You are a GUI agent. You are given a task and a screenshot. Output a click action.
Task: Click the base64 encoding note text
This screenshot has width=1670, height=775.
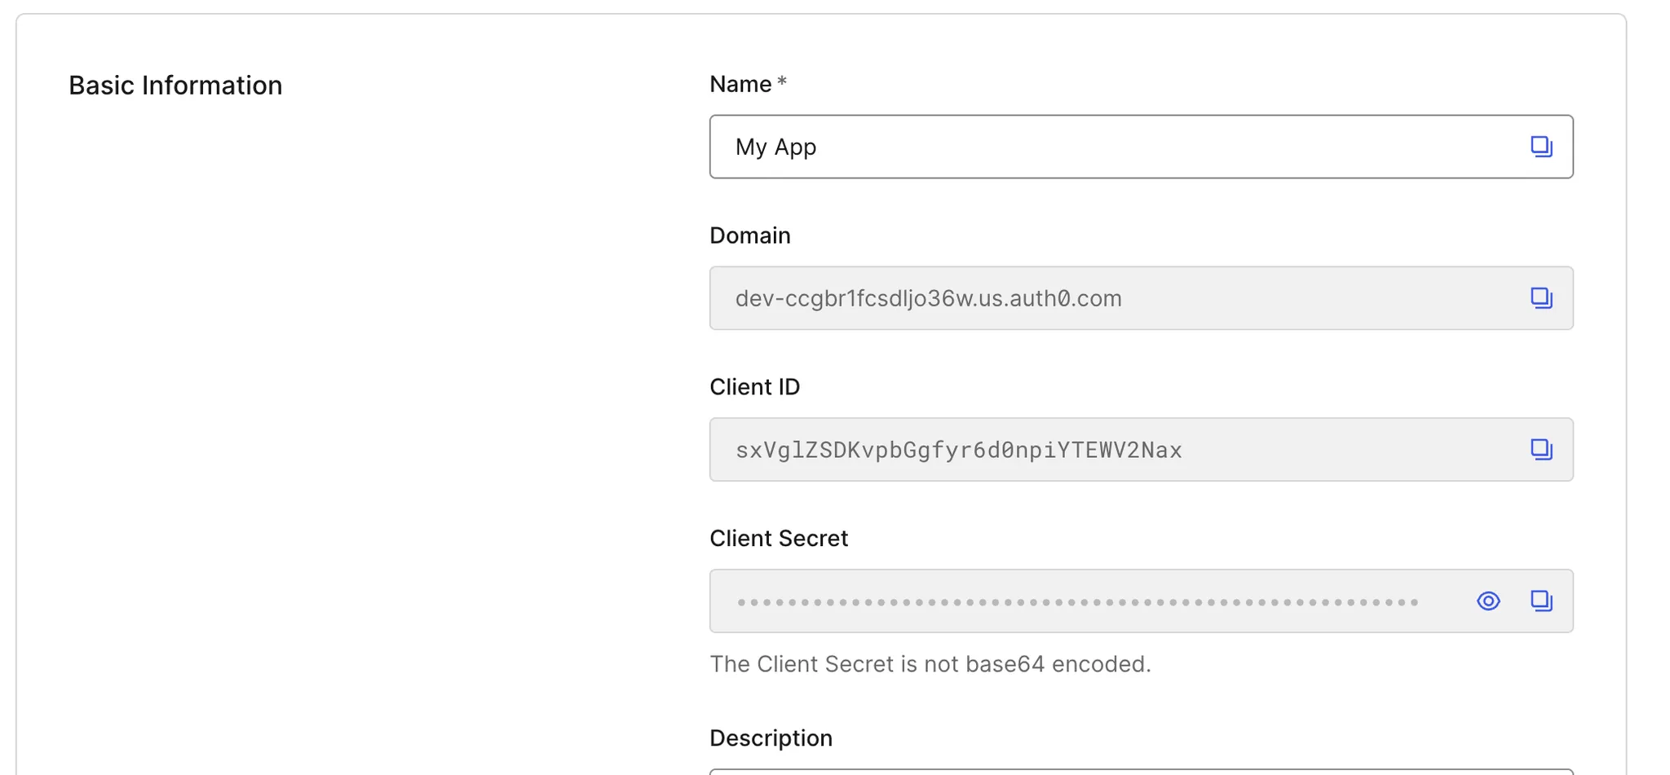tap(930, 664)
